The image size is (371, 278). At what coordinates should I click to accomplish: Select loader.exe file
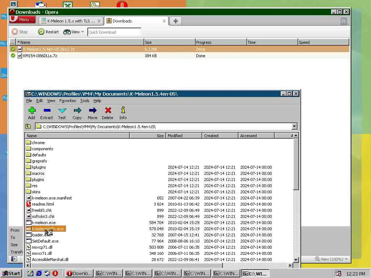point(38,235)
